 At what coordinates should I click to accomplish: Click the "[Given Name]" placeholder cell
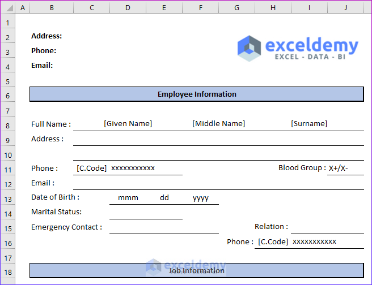(128, 123)
